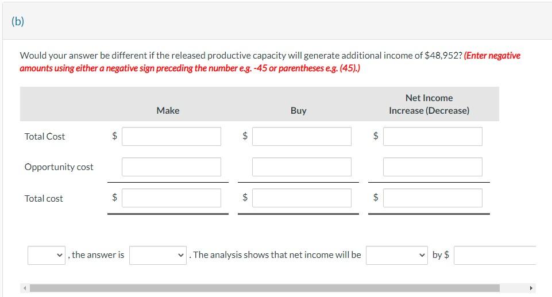Click the Make Opportunity cost input field
This screenshot has height=297, width=552.
click(x=171, y=167)
